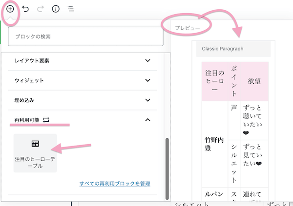
Task: Open the add block inserter plus icon
Action: pyautogui.click(x=10, y=9)
